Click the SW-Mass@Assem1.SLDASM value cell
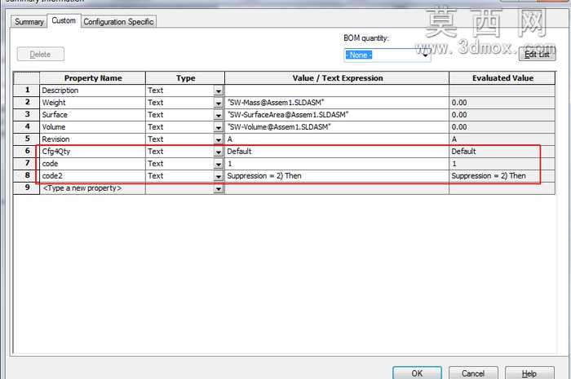The height and width of the screenshot is (379, 571). (337, 103)
